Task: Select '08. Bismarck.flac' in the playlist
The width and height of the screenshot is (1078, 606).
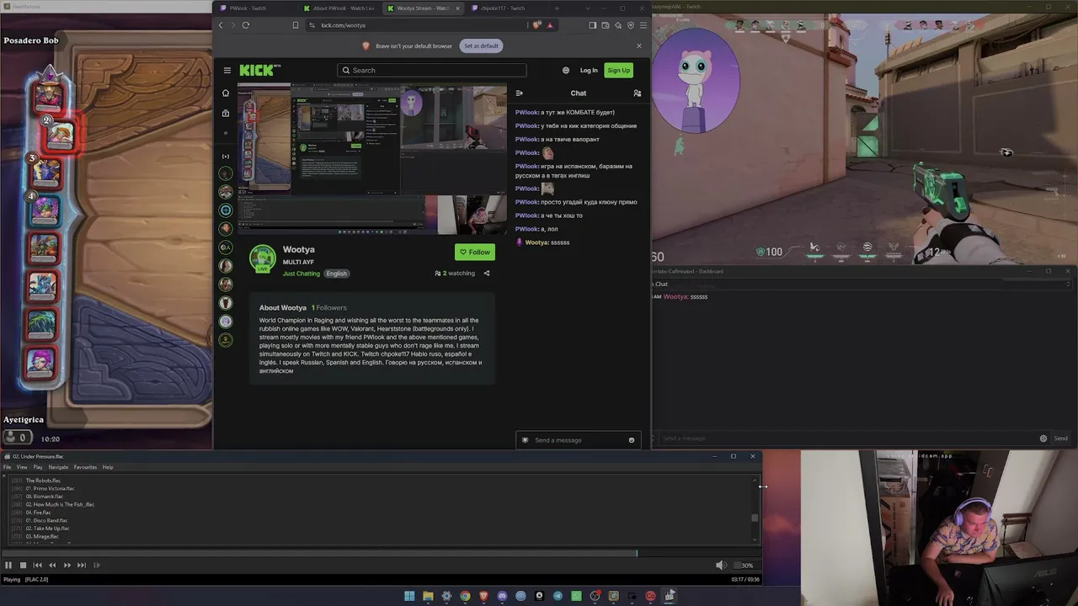Action: pos(45,497)
